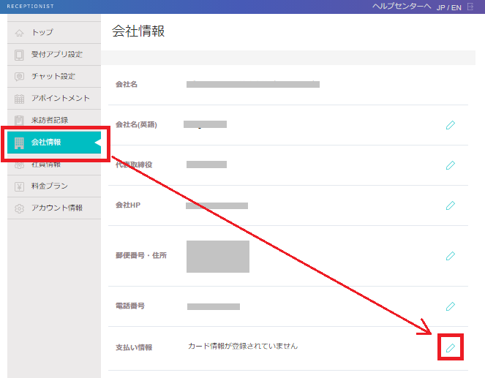Screen dimensions: 485x378
Task: Edit 電話番号 via its pencil icon
Action: coord(450,306)
